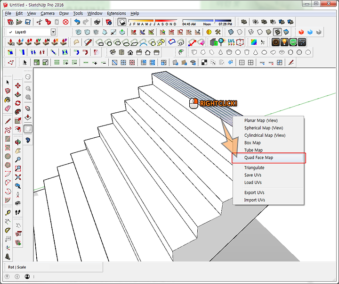Click the Save floppy disk icon
The width and height of the screenshot is (339, 284).
28,22
